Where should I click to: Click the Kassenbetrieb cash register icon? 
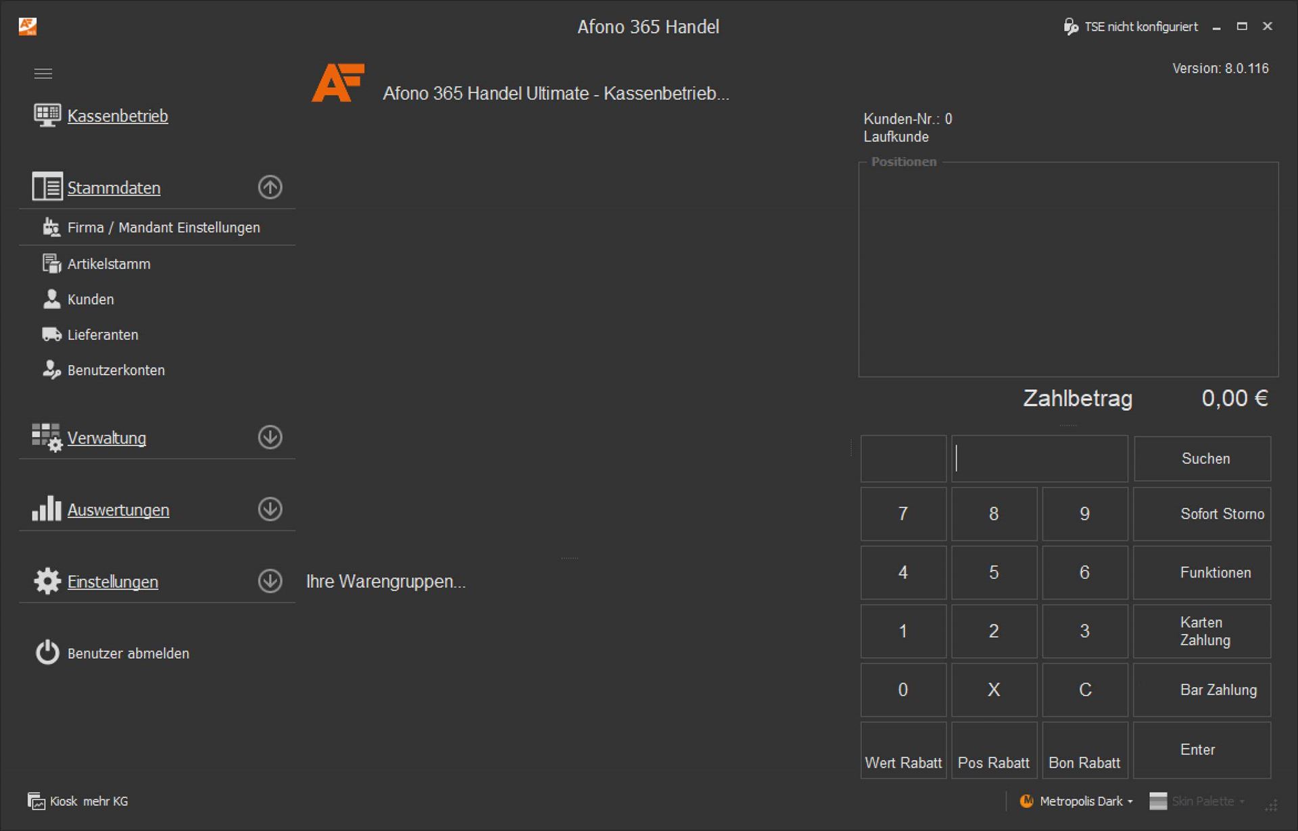[47, 116]
